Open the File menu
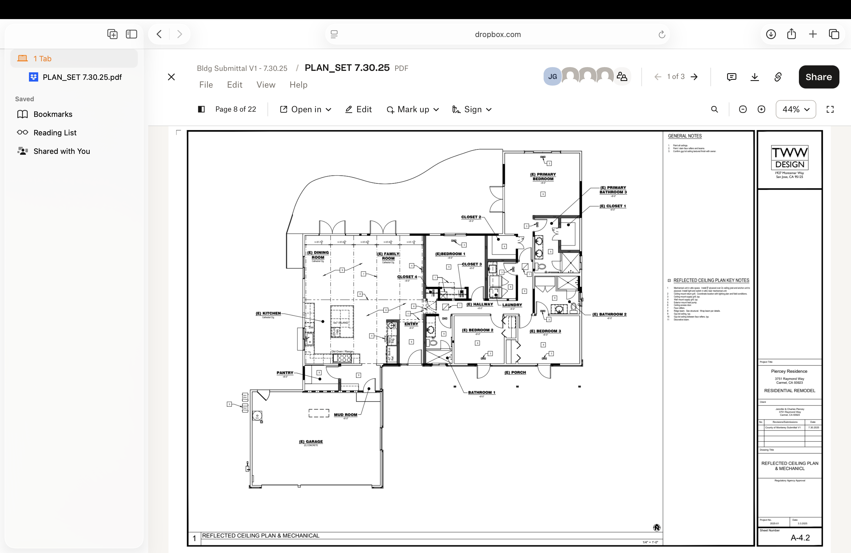 click(x=206, y=85)
